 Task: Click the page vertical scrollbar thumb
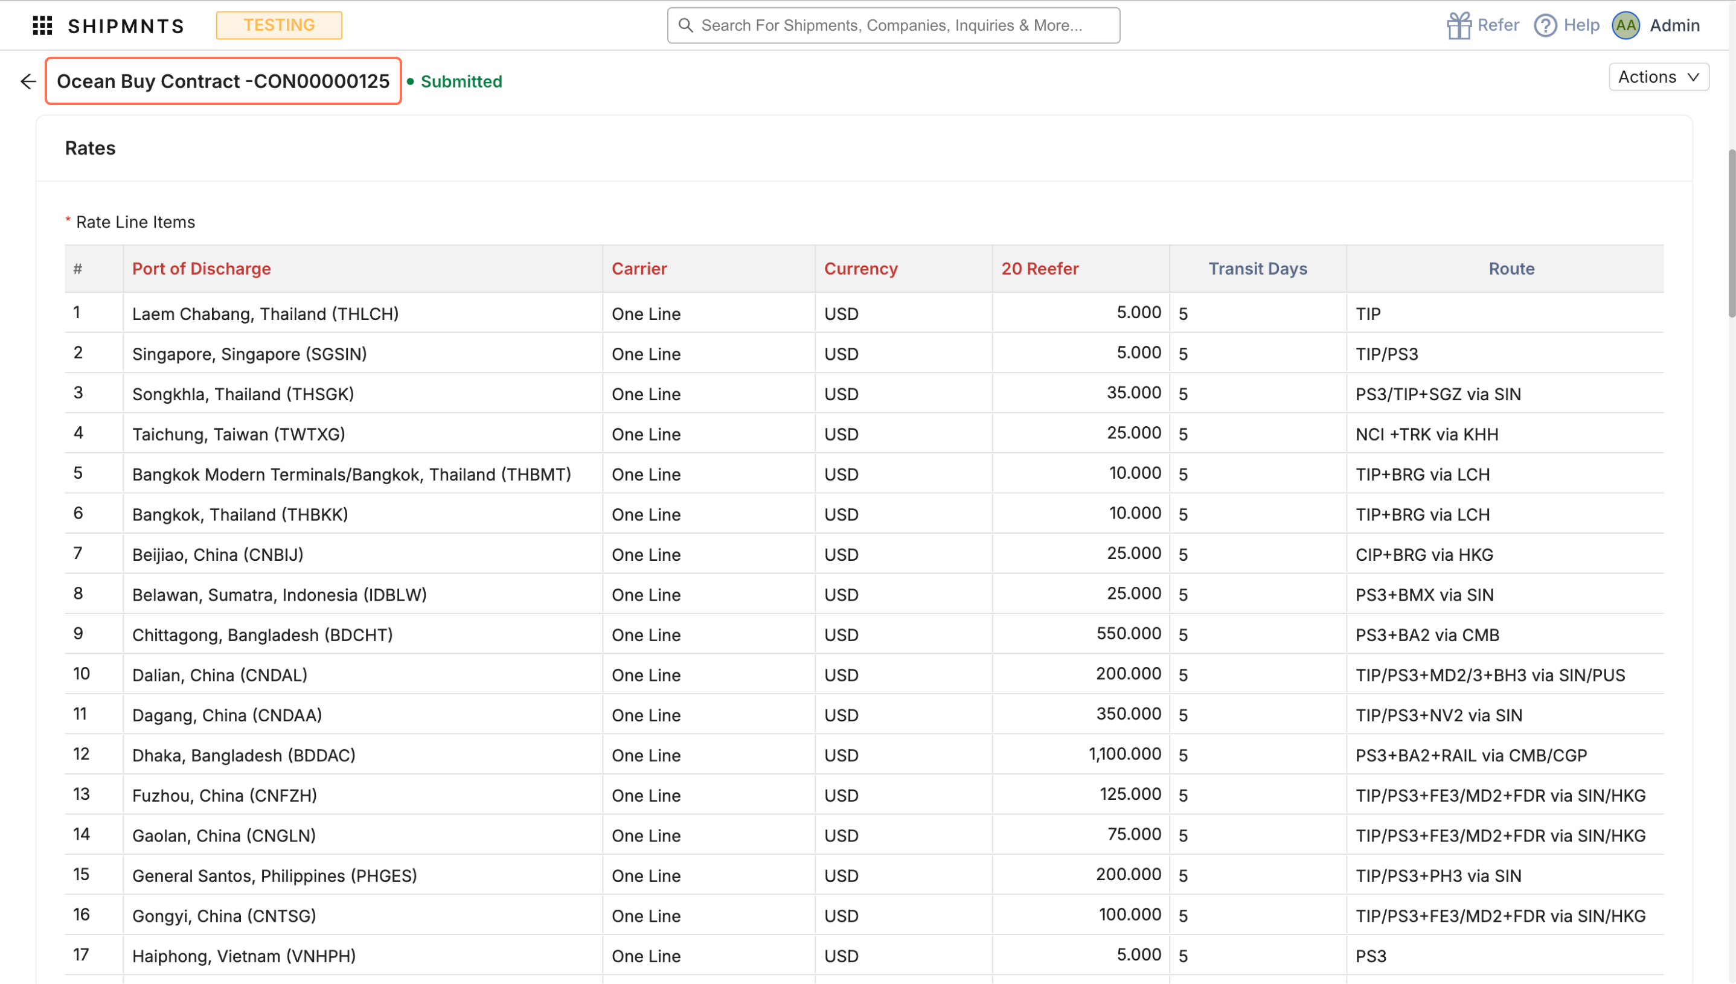[1731, 233]
